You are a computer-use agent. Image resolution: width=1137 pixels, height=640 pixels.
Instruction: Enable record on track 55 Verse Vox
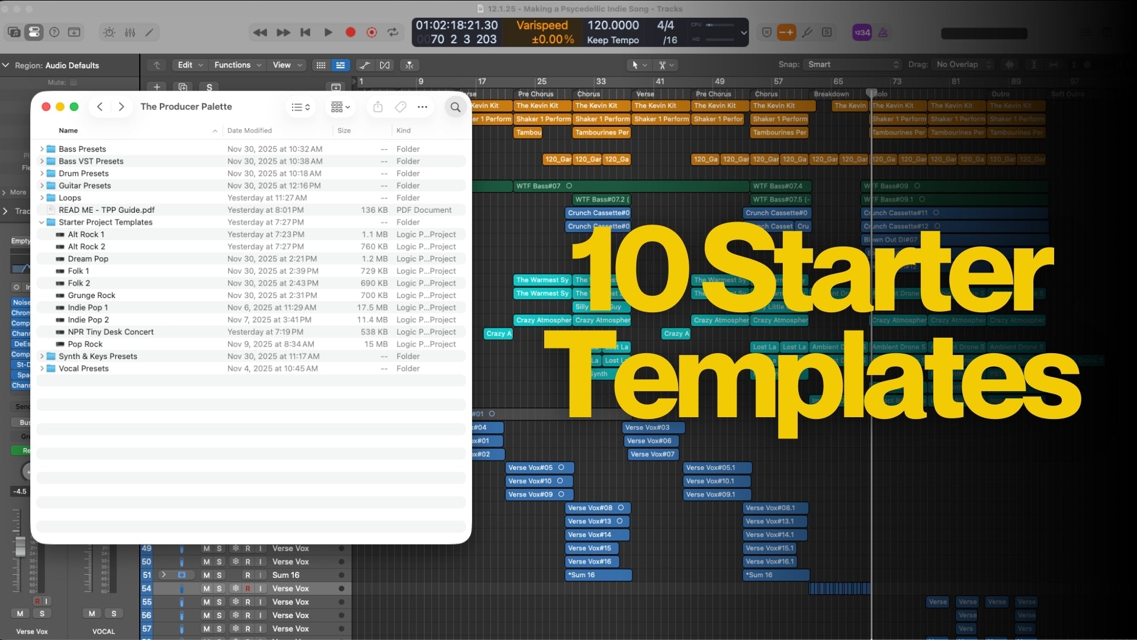tap(248, 602)
